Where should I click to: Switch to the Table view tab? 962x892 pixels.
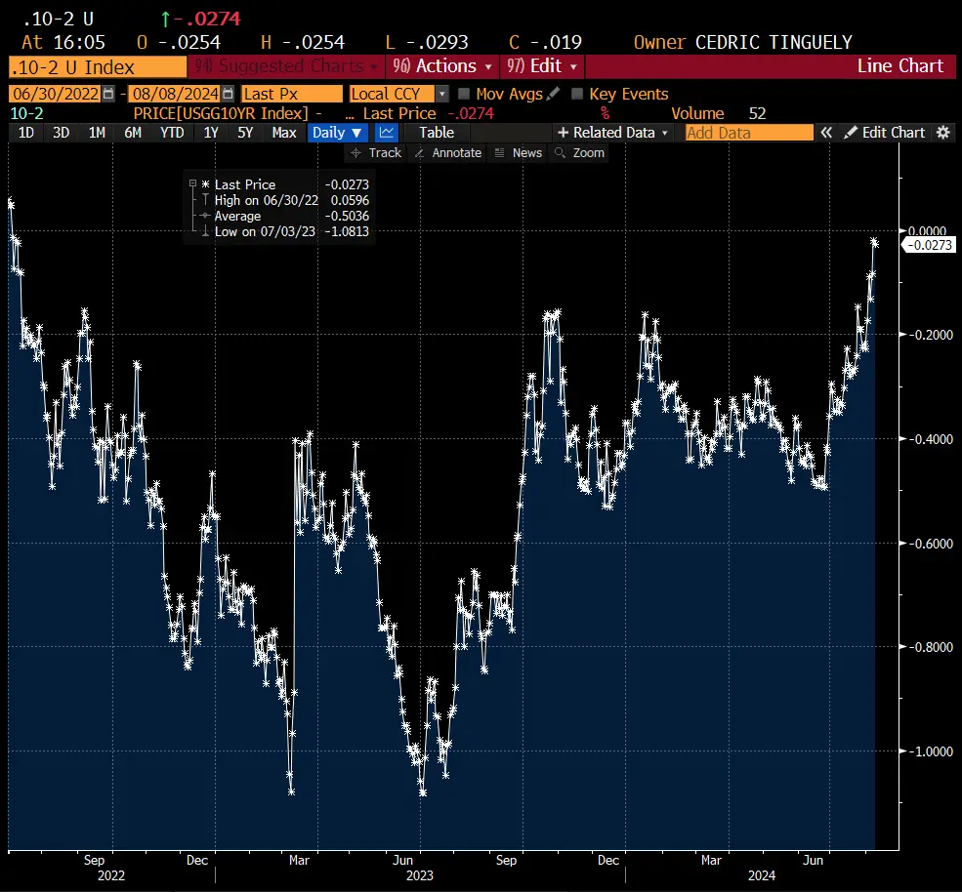pyautogui.click(x=437, y=133)
